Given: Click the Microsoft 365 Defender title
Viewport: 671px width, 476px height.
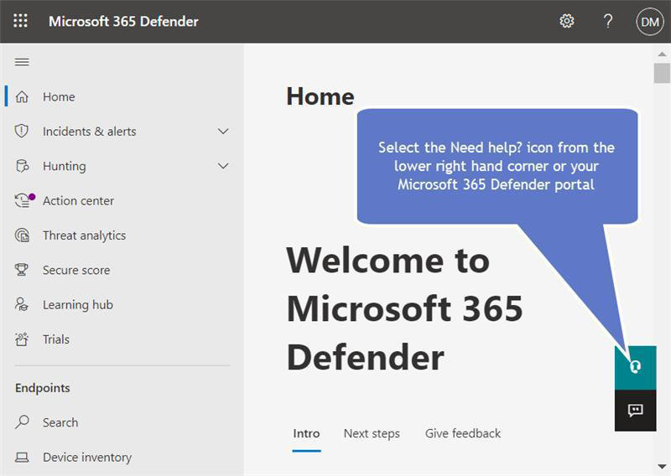Looking at the screenshot, I should 123,22.
